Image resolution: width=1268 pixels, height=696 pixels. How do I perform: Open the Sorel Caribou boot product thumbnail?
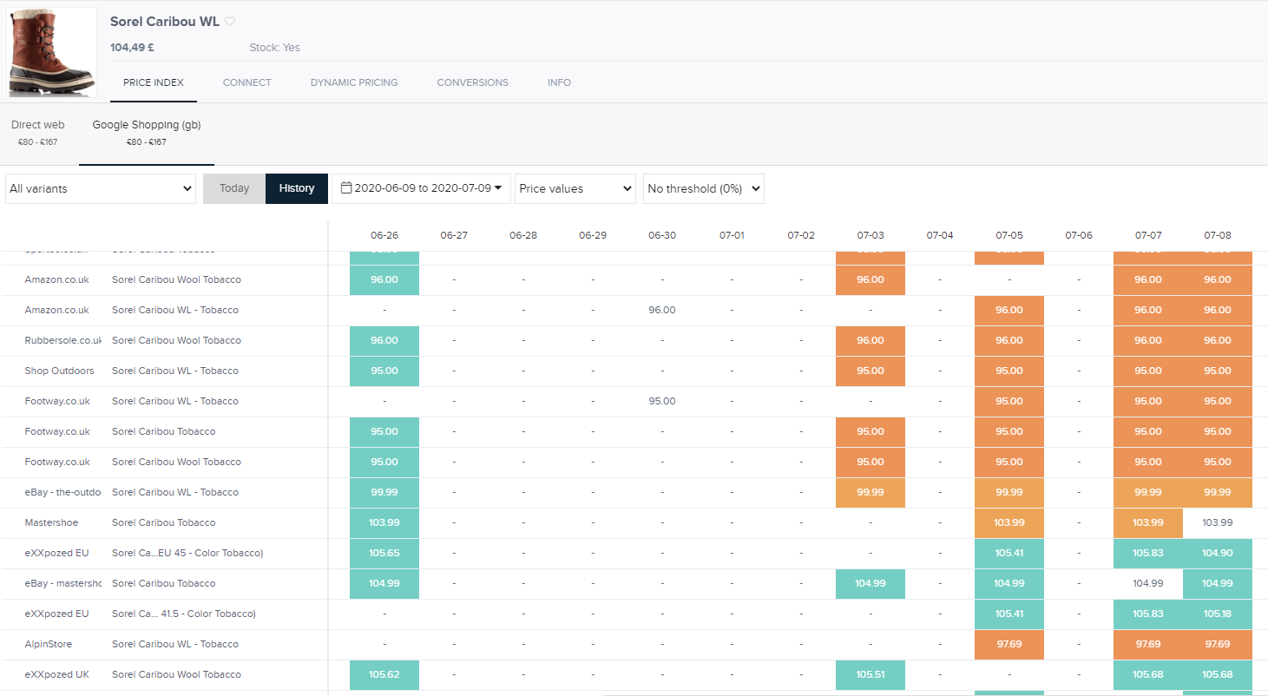click(51, 51)
